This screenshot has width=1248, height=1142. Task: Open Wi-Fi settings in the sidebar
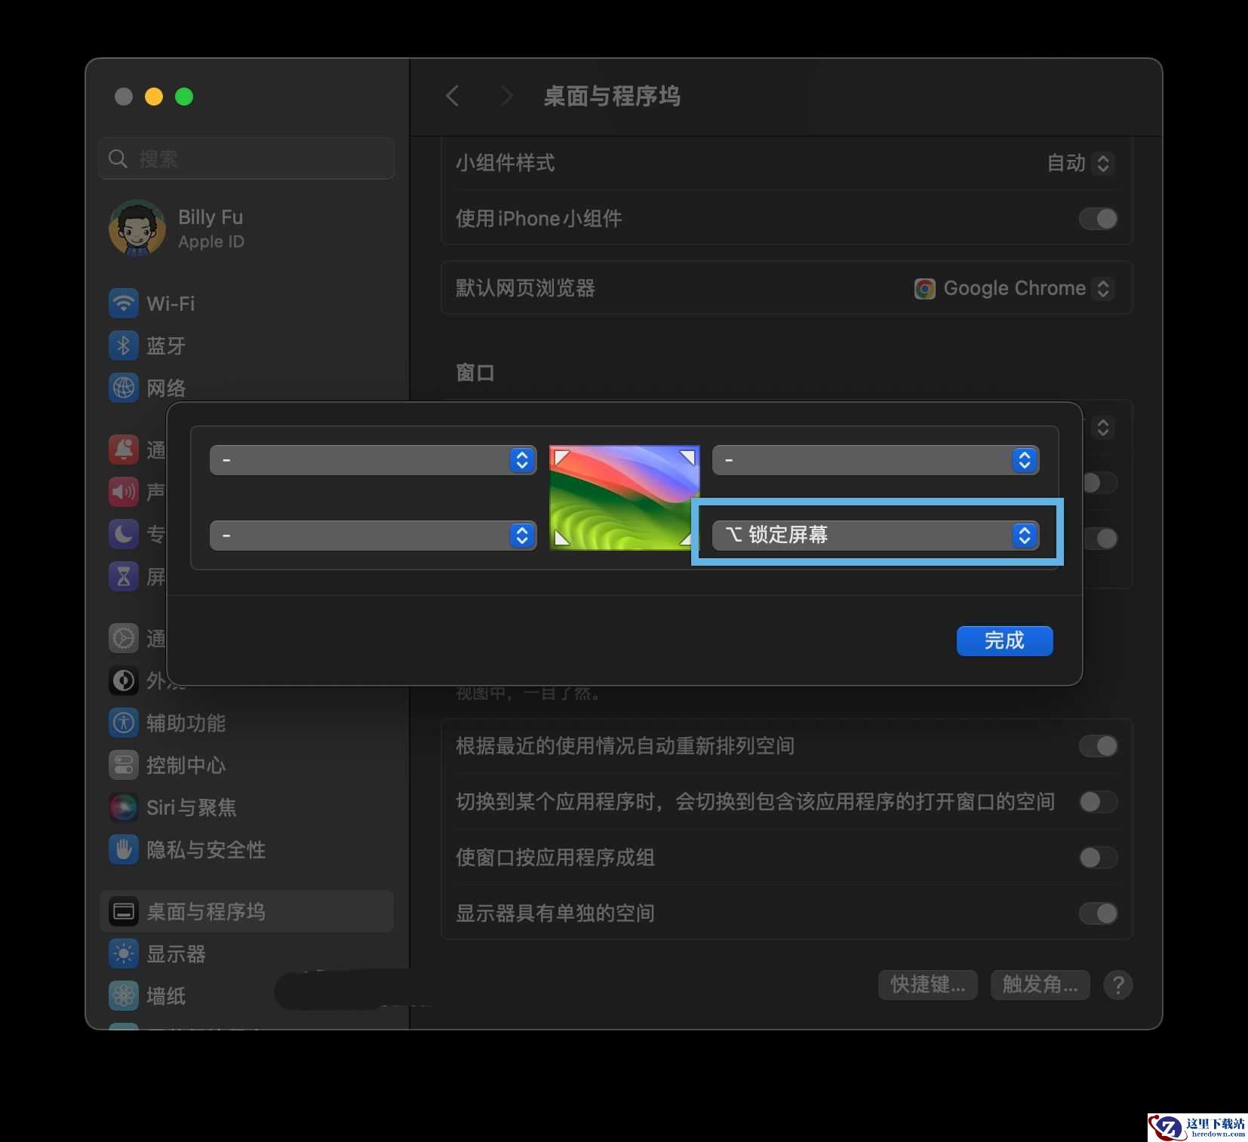pos(152,303)
